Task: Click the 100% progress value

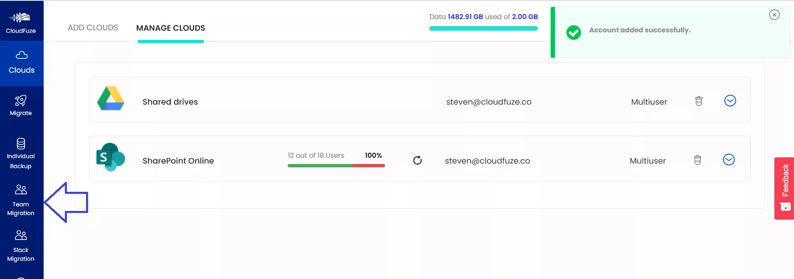Action: click(373, 155)
